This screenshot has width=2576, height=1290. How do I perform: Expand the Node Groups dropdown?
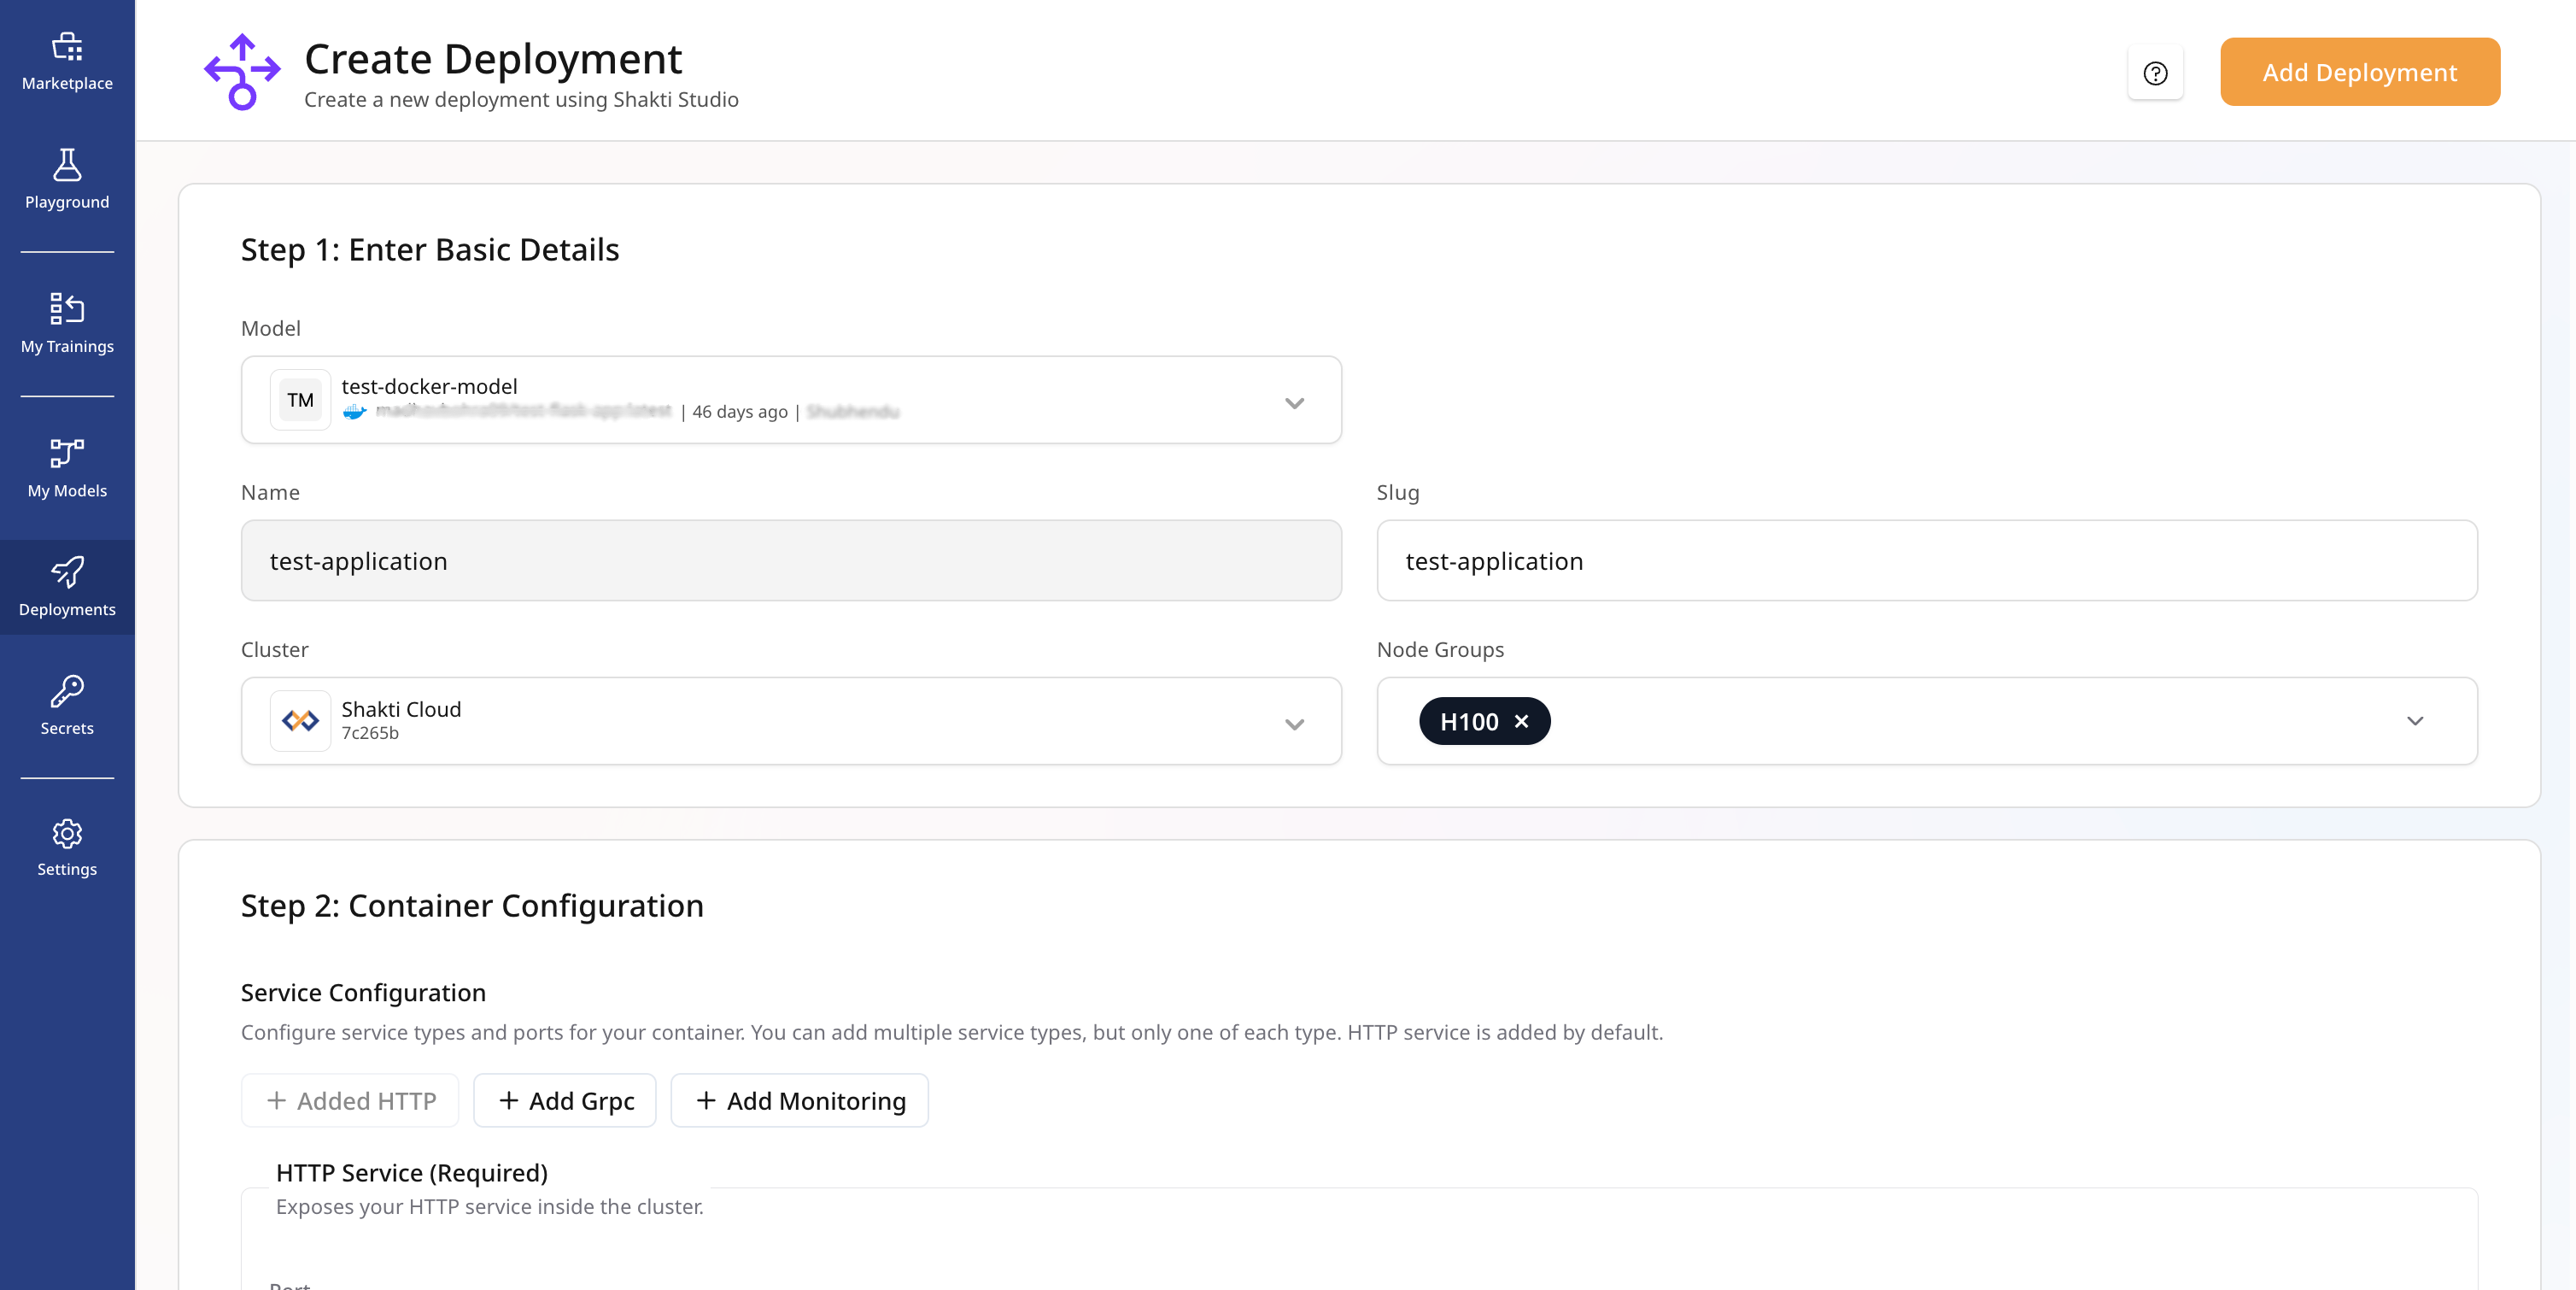pyautogui.click(x=2416, y=721)
